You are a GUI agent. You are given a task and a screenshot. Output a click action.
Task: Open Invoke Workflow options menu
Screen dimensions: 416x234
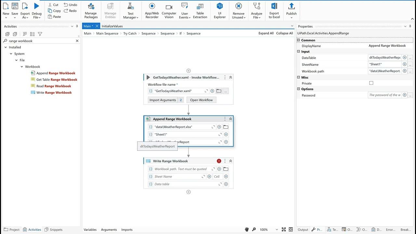click(x=225, y=77)
